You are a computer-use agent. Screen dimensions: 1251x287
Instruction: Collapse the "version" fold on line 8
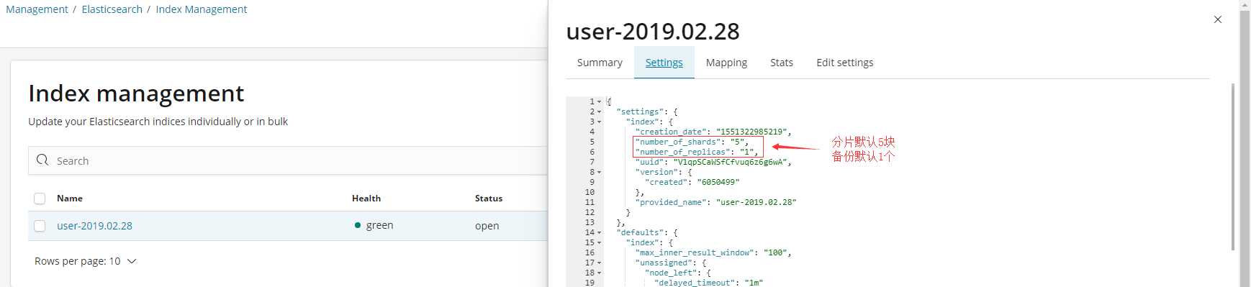599,172
